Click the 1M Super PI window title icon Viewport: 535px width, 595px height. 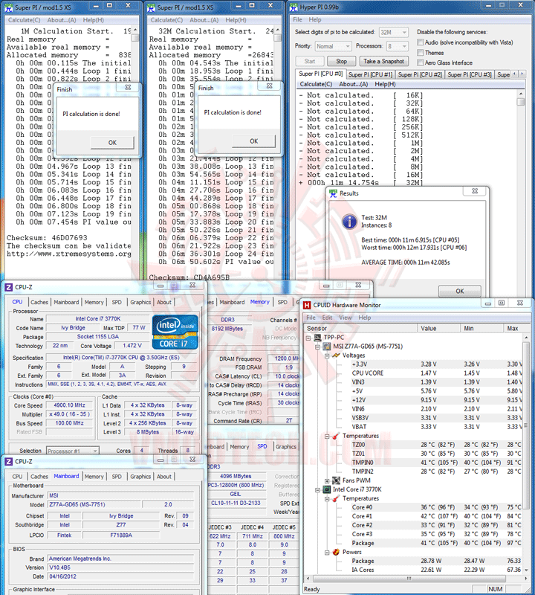coord(9,7)
